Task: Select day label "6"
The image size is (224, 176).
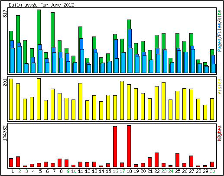Action: pyautogui.click(x=47, y=171)
